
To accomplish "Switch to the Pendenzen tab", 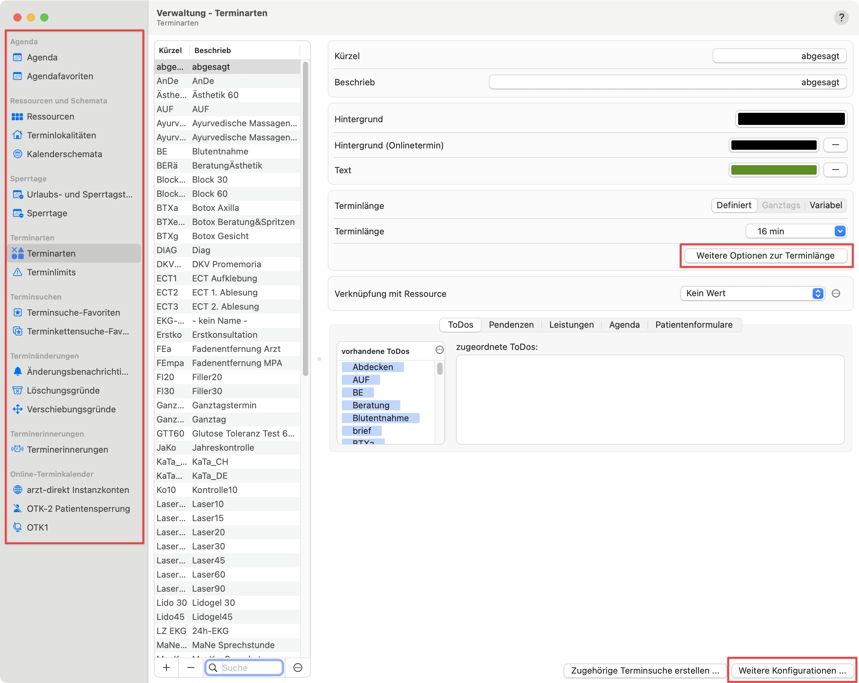I will tap(511, 325).
